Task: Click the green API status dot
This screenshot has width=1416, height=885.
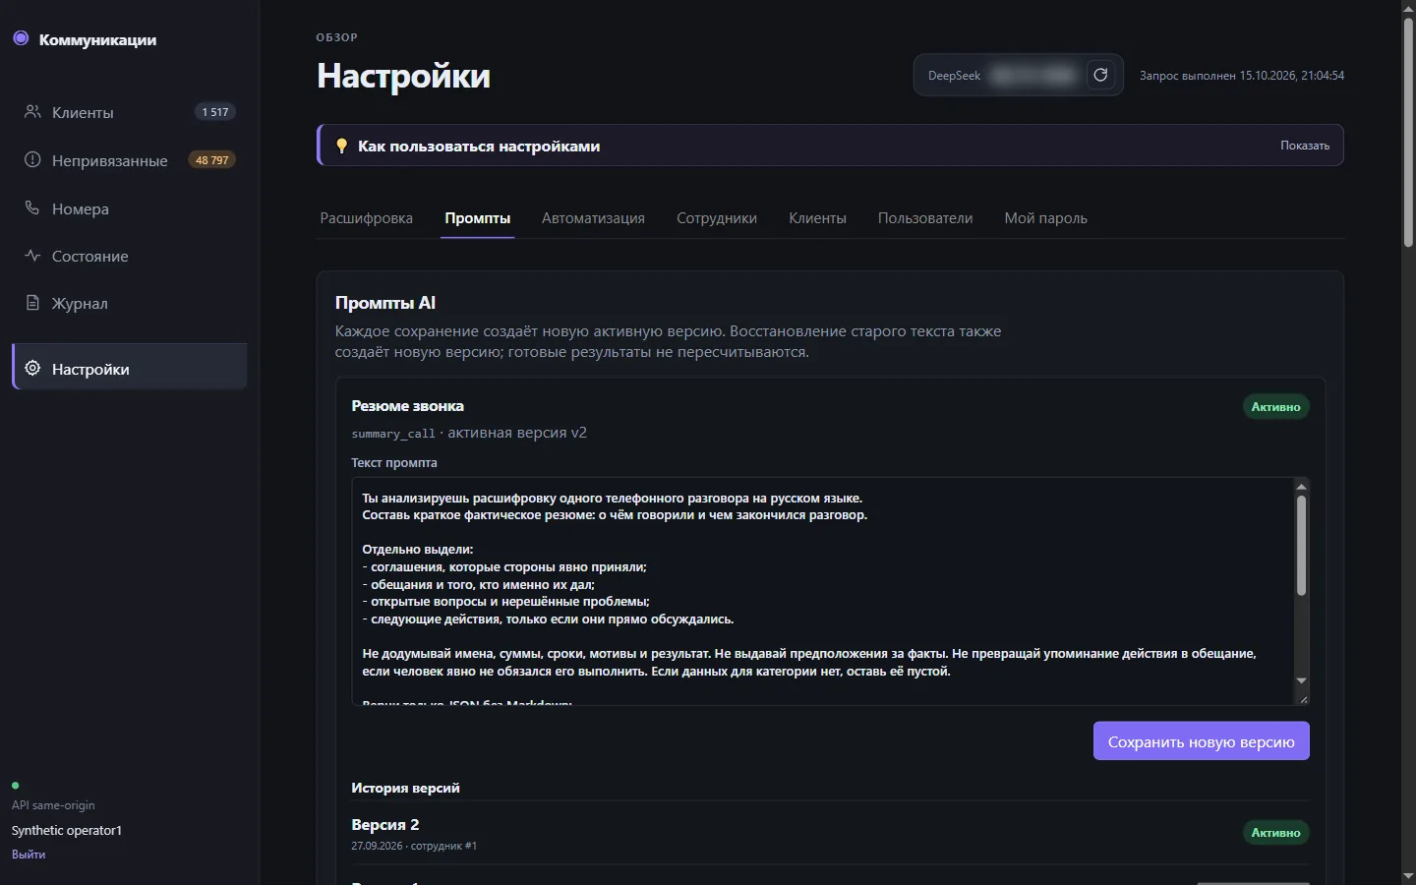Action: click(16, 786)
